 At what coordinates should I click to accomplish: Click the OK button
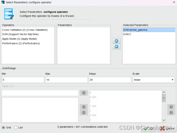click(148, 128)
